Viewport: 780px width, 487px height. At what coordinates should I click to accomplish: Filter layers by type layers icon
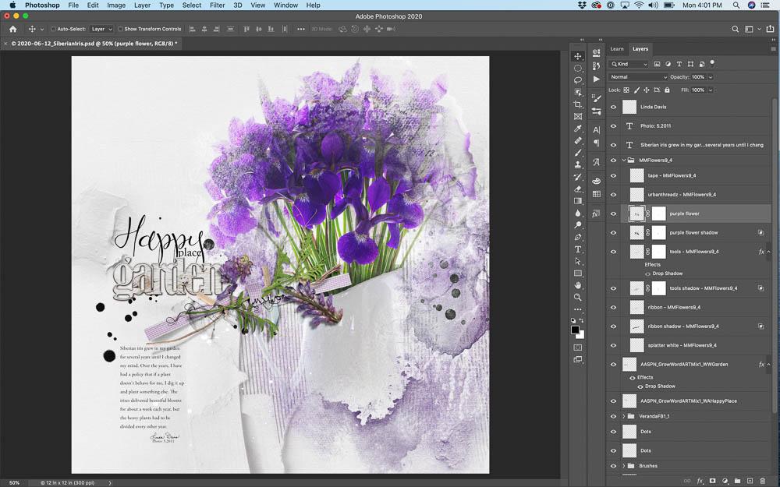tap(679, 64)
